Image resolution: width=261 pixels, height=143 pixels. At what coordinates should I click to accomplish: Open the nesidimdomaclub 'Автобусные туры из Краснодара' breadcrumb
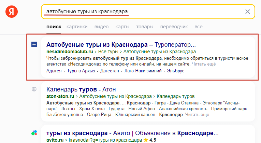(159, 52)
